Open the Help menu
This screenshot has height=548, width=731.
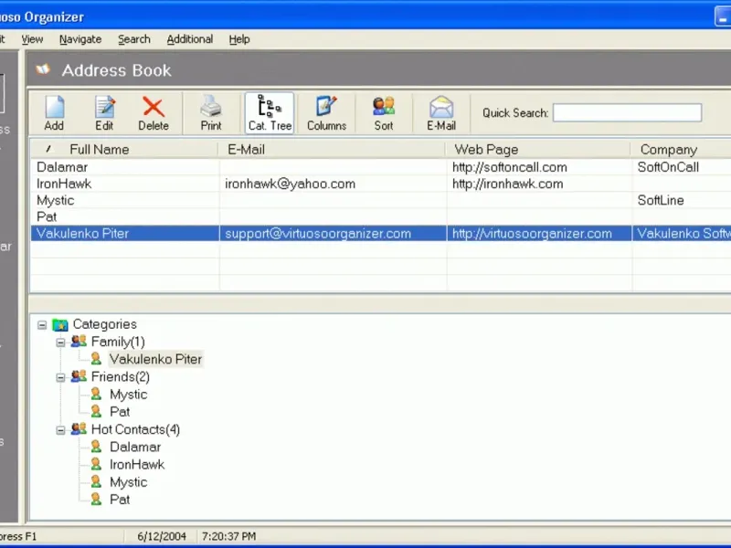(239, 39)
